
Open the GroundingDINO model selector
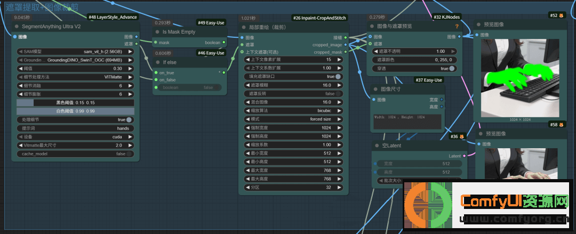[75, 60]
